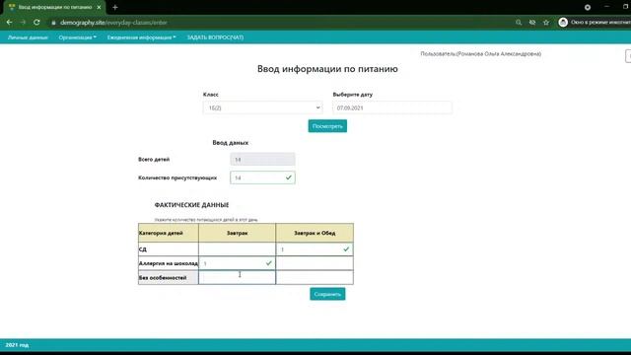Click the 'Категория детей' column header
Image resolution: width=631 pixels, height=355 pixels.
169,233
